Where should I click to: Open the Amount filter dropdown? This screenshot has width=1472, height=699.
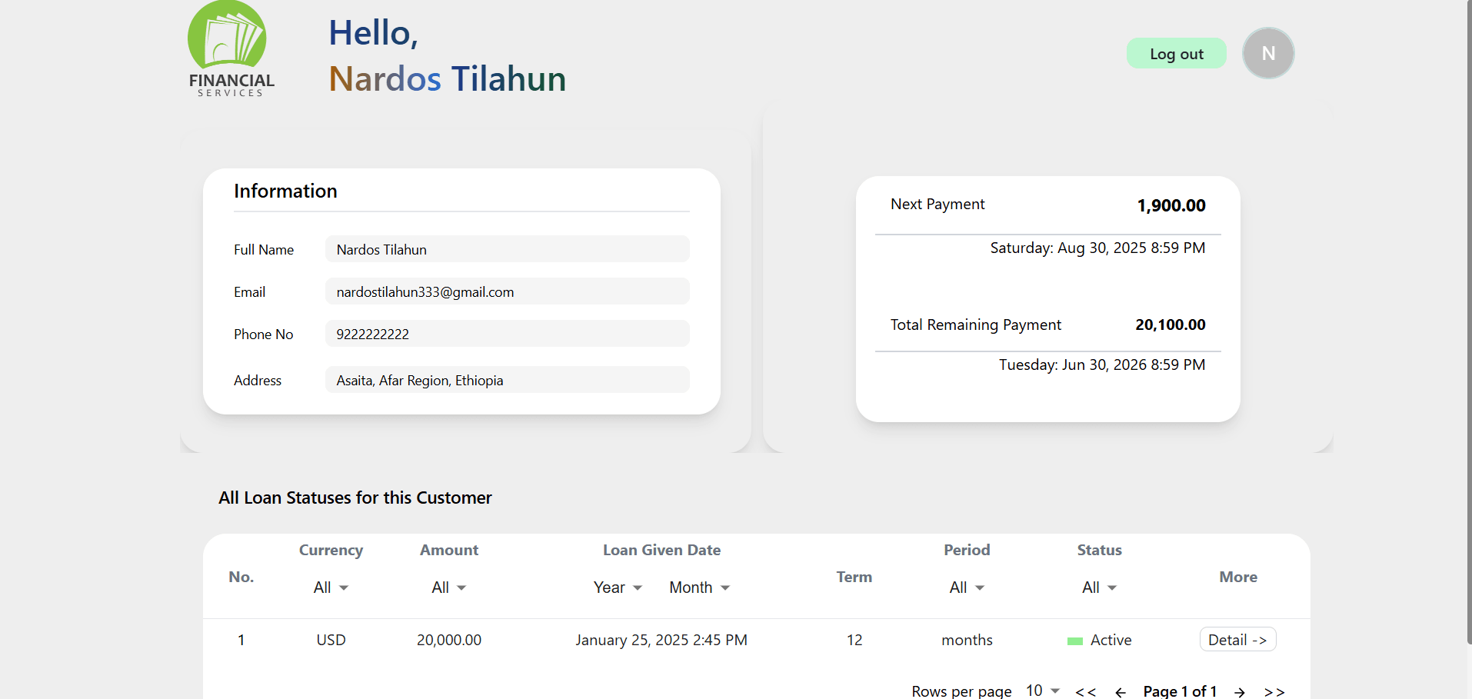tap(448, 587)
